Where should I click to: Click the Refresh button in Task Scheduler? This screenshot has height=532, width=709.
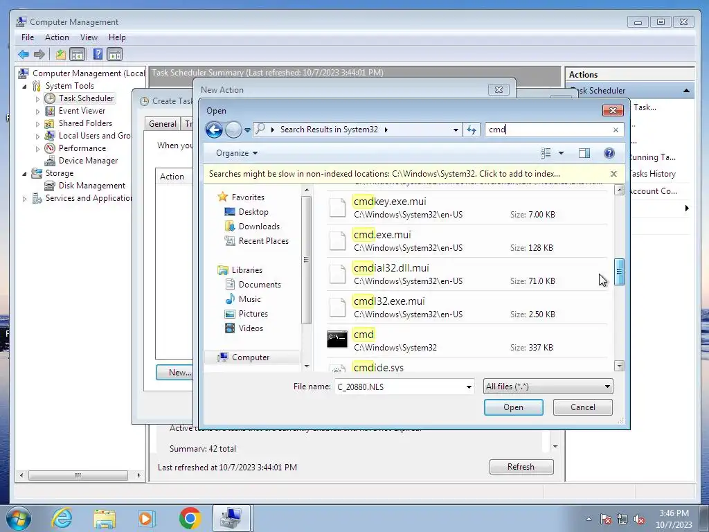pyautogui.click(x=521, y=467)
